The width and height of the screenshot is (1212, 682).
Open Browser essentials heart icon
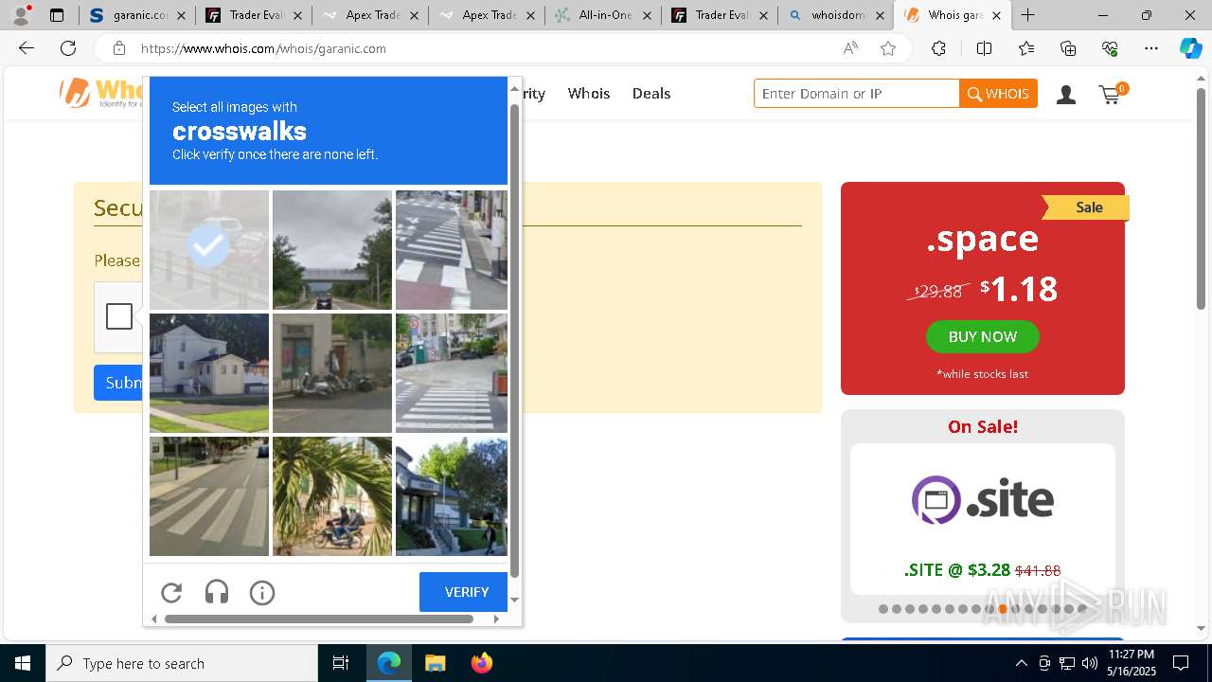[1110, 48]
